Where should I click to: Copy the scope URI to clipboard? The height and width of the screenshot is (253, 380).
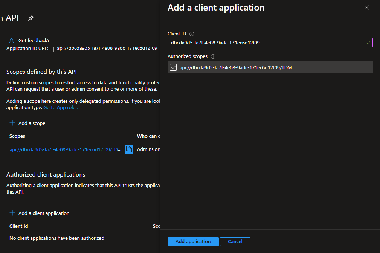(x=129, y=149)
